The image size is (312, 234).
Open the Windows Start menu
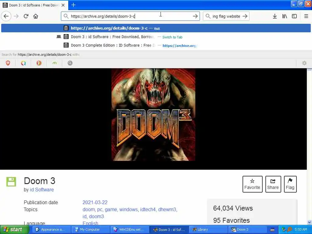[14, 230]
